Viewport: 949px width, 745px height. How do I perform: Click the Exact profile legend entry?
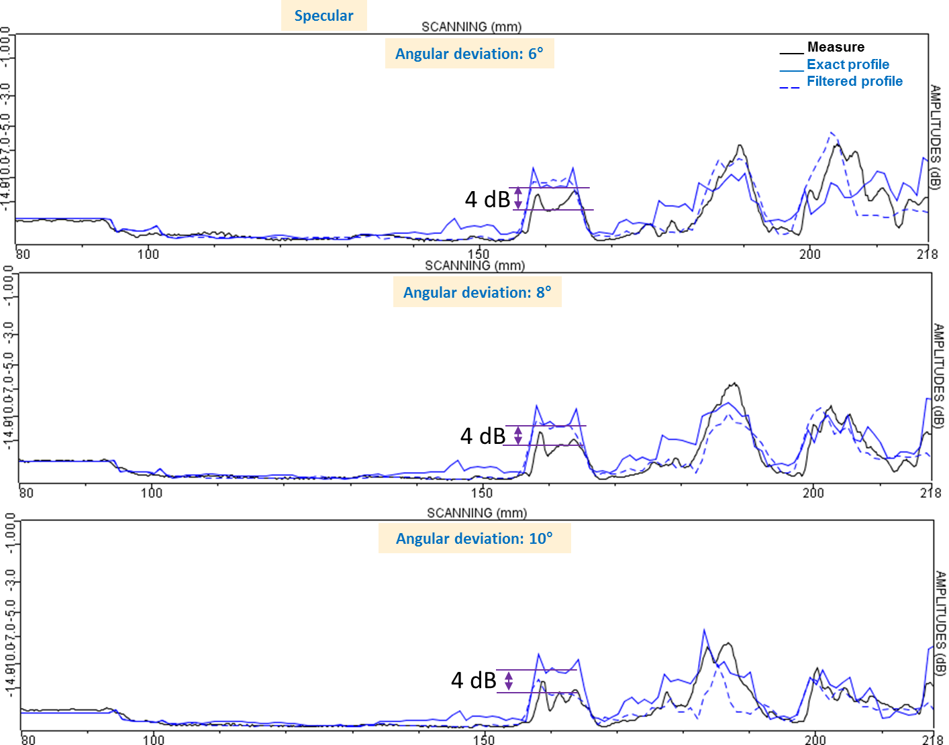(x=848, y=64)
